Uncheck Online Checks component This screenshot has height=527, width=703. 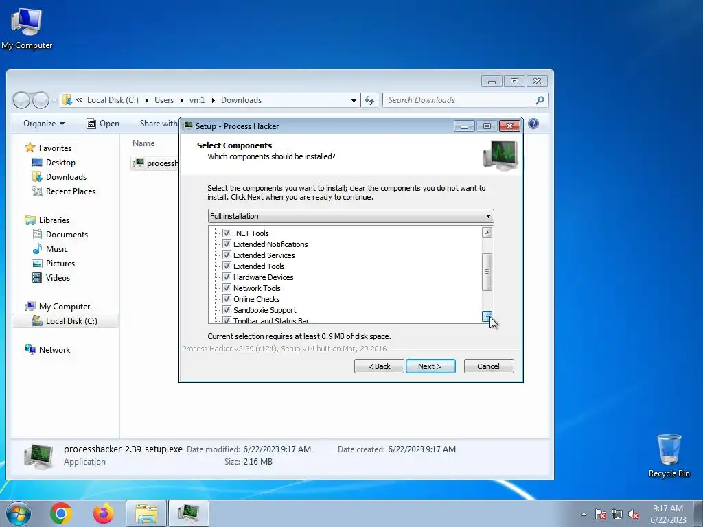(x=227, y=299)
